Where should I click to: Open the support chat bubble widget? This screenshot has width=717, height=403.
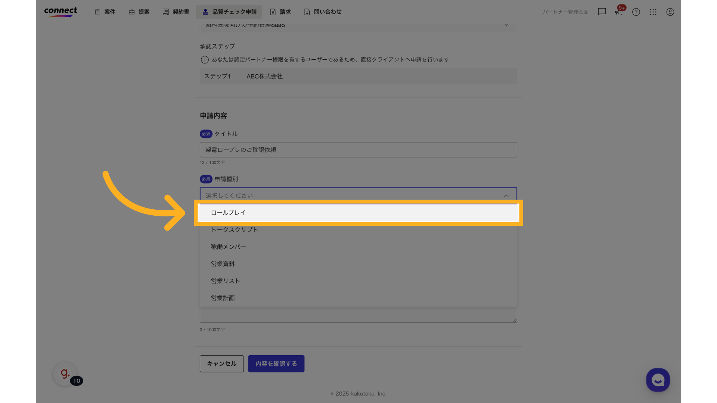click(658, 380)
